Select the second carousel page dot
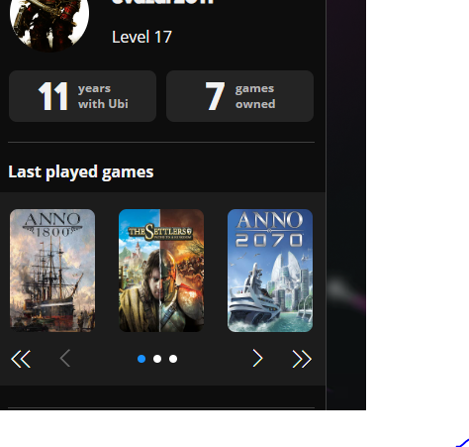Screen dimensions: 469x447 pyautogui.click(x=157, y=359)
